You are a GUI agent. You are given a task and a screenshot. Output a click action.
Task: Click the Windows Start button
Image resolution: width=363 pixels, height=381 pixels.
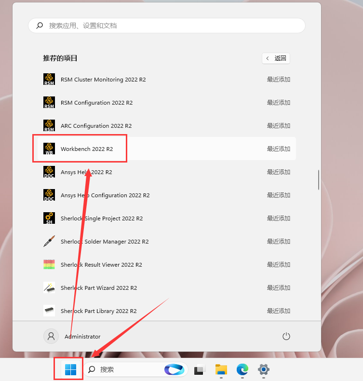(x=71, y=369)
